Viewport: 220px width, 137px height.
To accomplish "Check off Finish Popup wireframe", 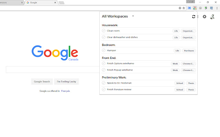I will 103,70.
